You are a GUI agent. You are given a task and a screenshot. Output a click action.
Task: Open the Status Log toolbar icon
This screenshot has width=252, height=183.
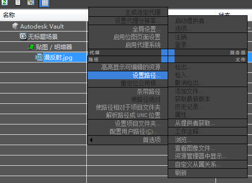(18, 2)
